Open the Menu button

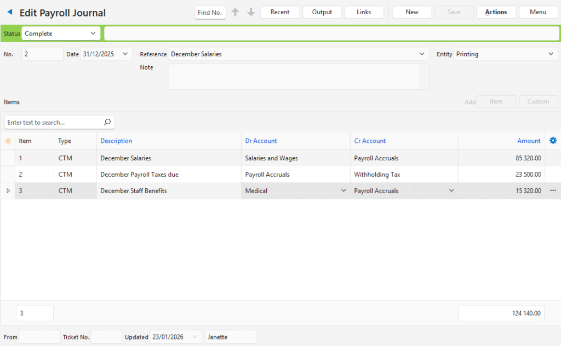(538, 12)
